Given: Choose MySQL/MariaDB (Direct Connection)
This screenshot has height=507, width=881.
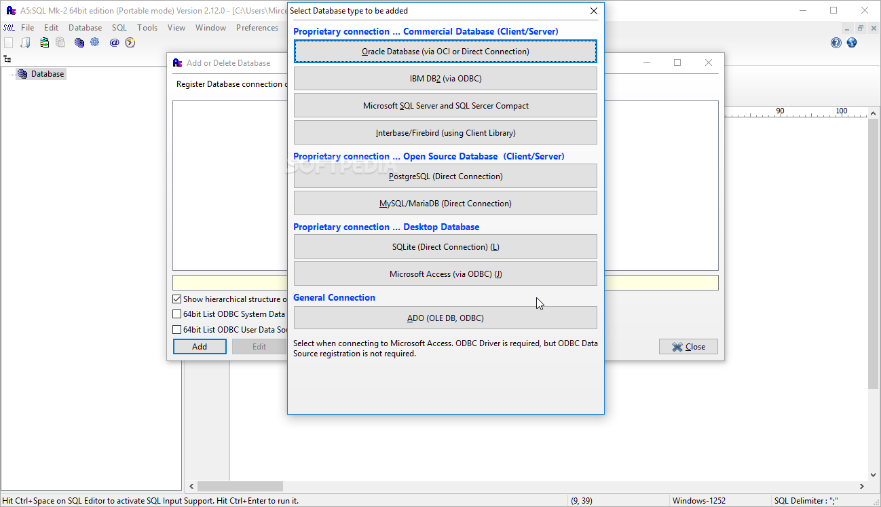Looking at the screenshot, I should click(445, 204).
